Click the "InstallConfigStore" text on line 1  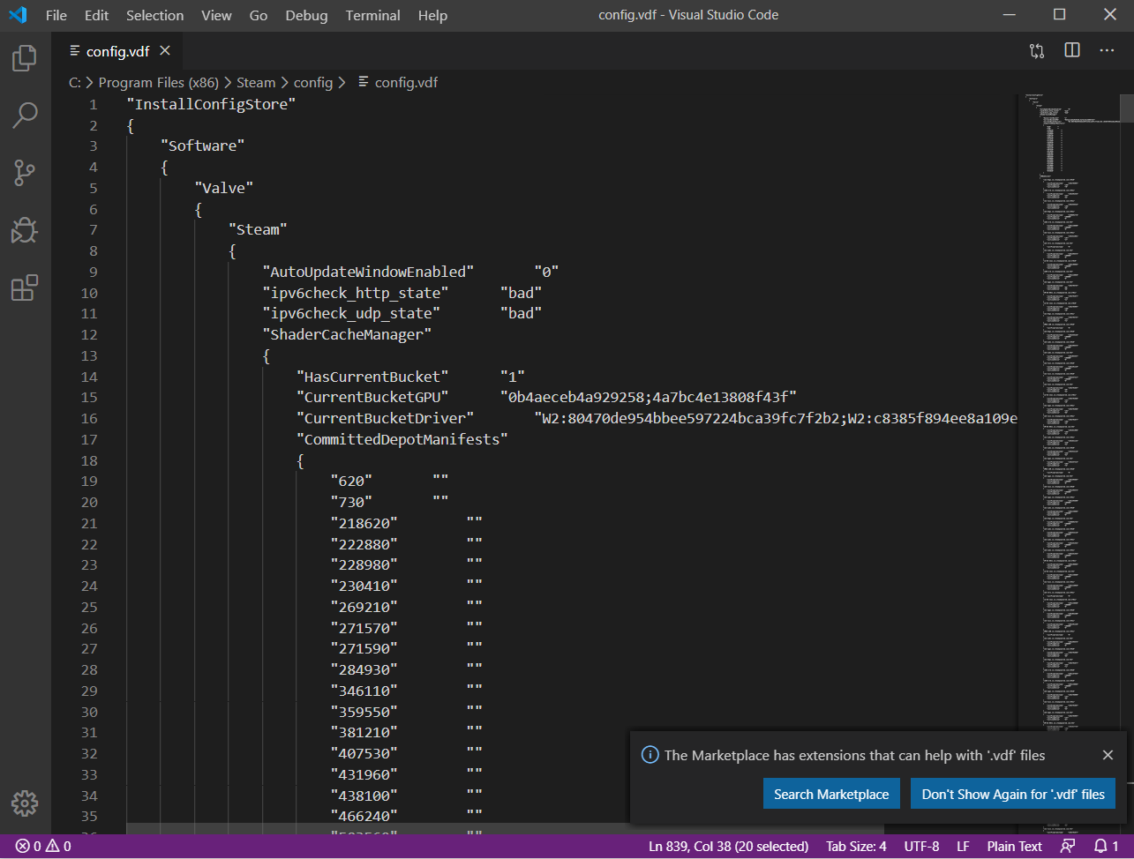click(x=211, y=104)
